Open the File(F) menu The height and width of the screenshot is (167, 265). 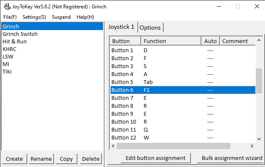click(x=10, y=17)
